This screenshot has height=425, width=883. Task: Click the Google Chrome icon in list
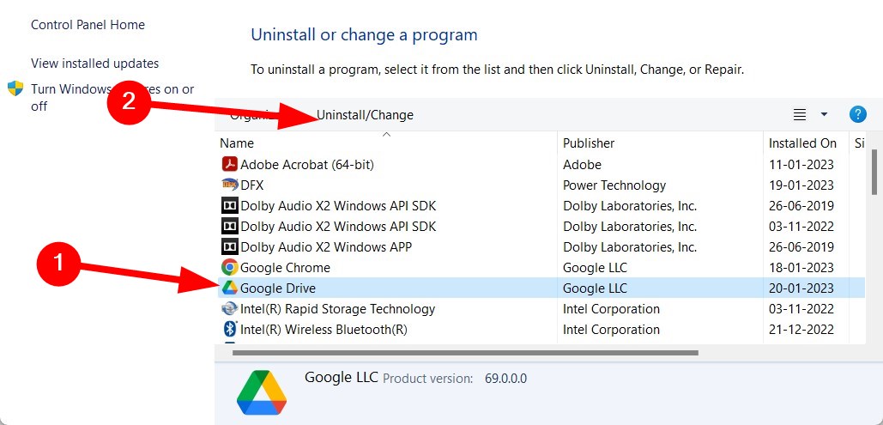pos(229,267)
